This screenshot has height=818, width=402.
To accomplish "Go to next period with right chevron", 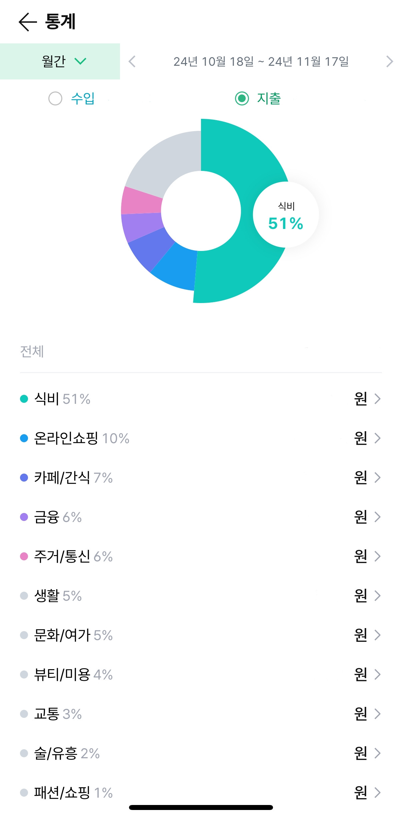I will coord(389,61).
